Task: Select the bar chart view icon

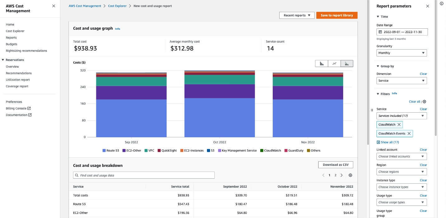Action: point(321,63)
